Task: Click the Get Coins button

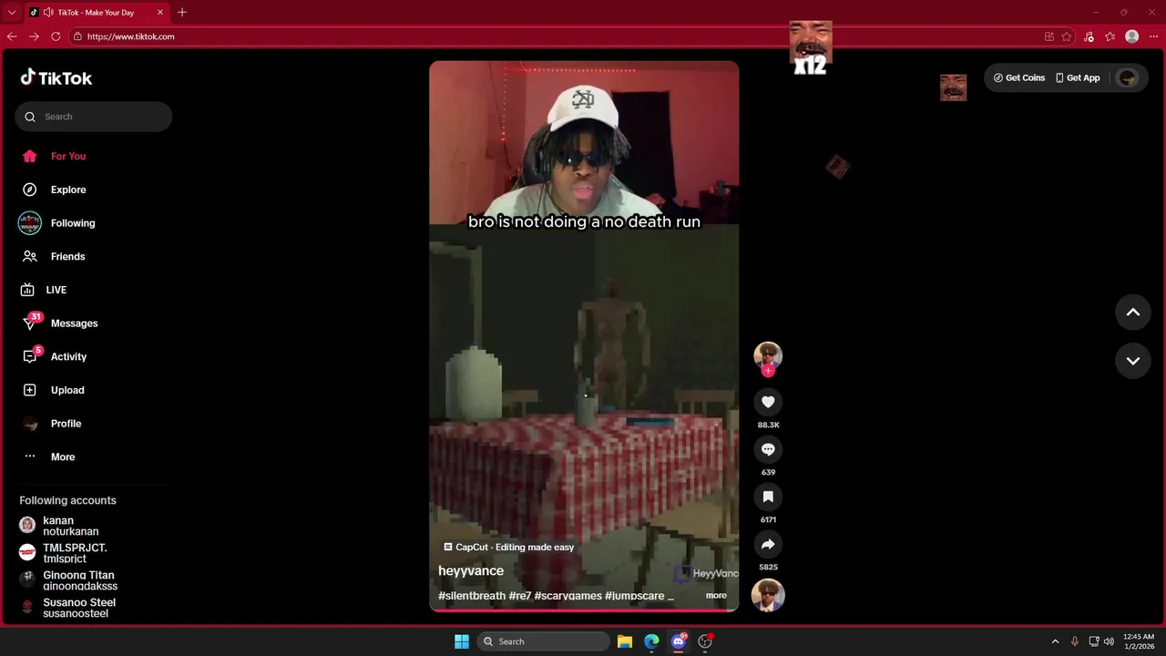Action: [1019, 77]
